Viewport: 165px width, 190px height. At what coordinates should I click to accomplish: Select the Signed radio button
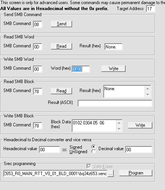pyautogui.click(x=94, y=147)
